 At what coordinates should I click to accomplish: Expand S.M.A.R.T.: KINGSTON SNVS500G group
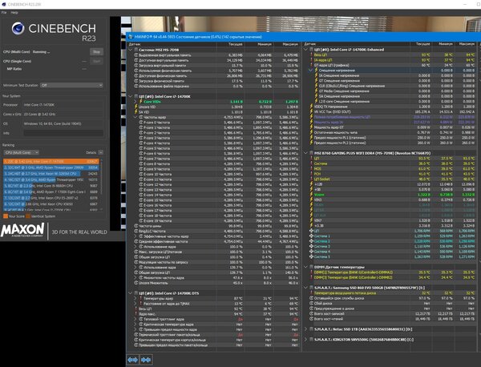tap(306, 340)
